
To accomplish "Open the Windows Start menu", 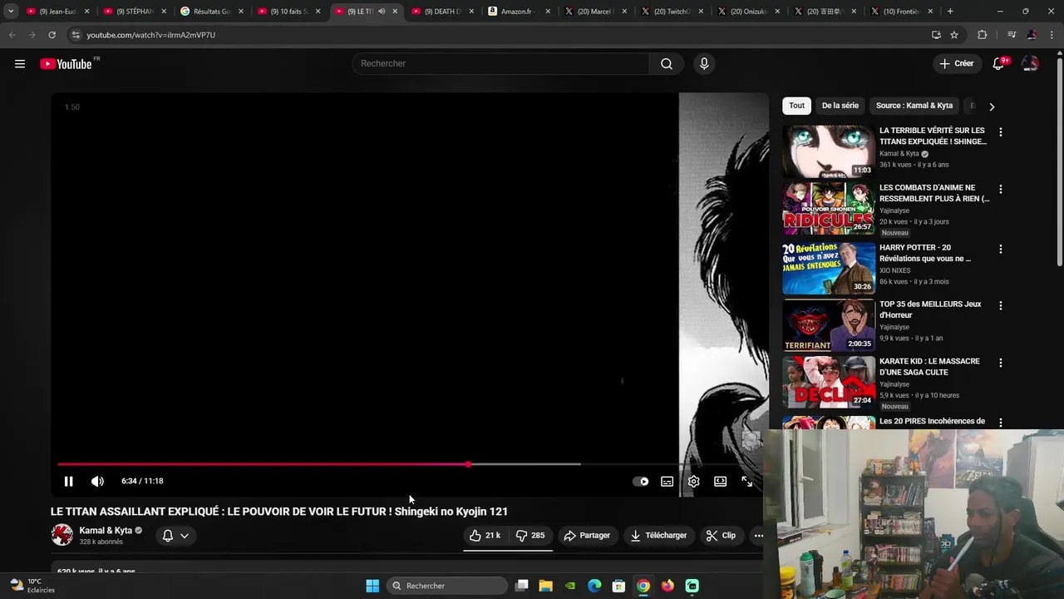I will (x=372, y=586).
